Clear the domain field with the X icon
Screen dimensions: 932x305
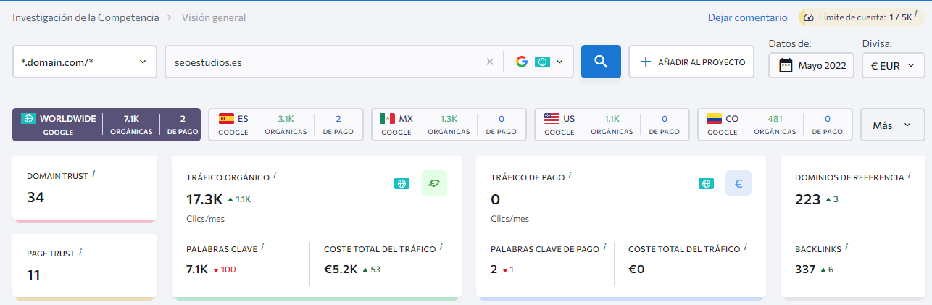490,62
